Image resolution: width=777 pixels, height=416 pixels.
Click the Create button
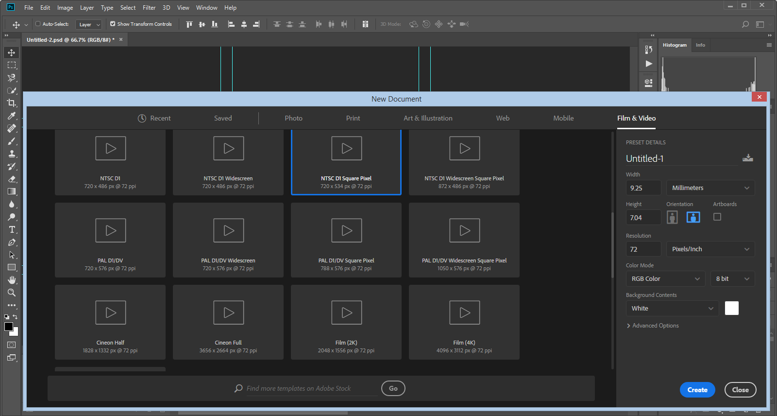click(x=697, y=390)
